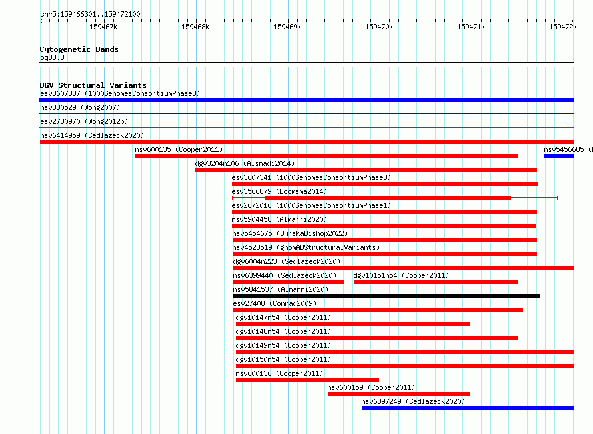This screenshot has height=434, width=593.
Task: Click the red dgv3204n106 variant bar
Action: [366, 170]
